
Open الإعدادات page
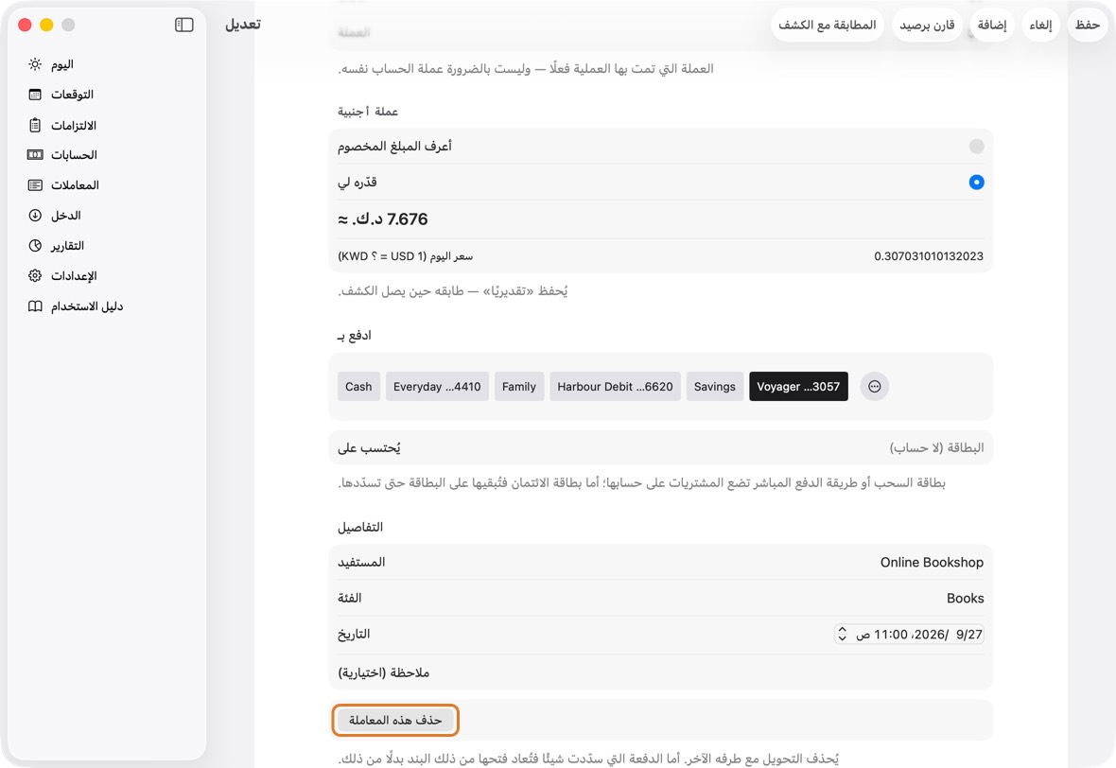(75, 275)
